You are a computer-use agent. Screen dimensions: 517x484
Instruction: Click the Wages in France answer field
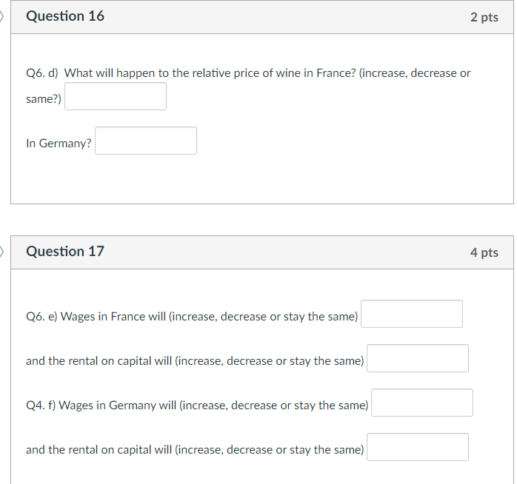(412, 314)
